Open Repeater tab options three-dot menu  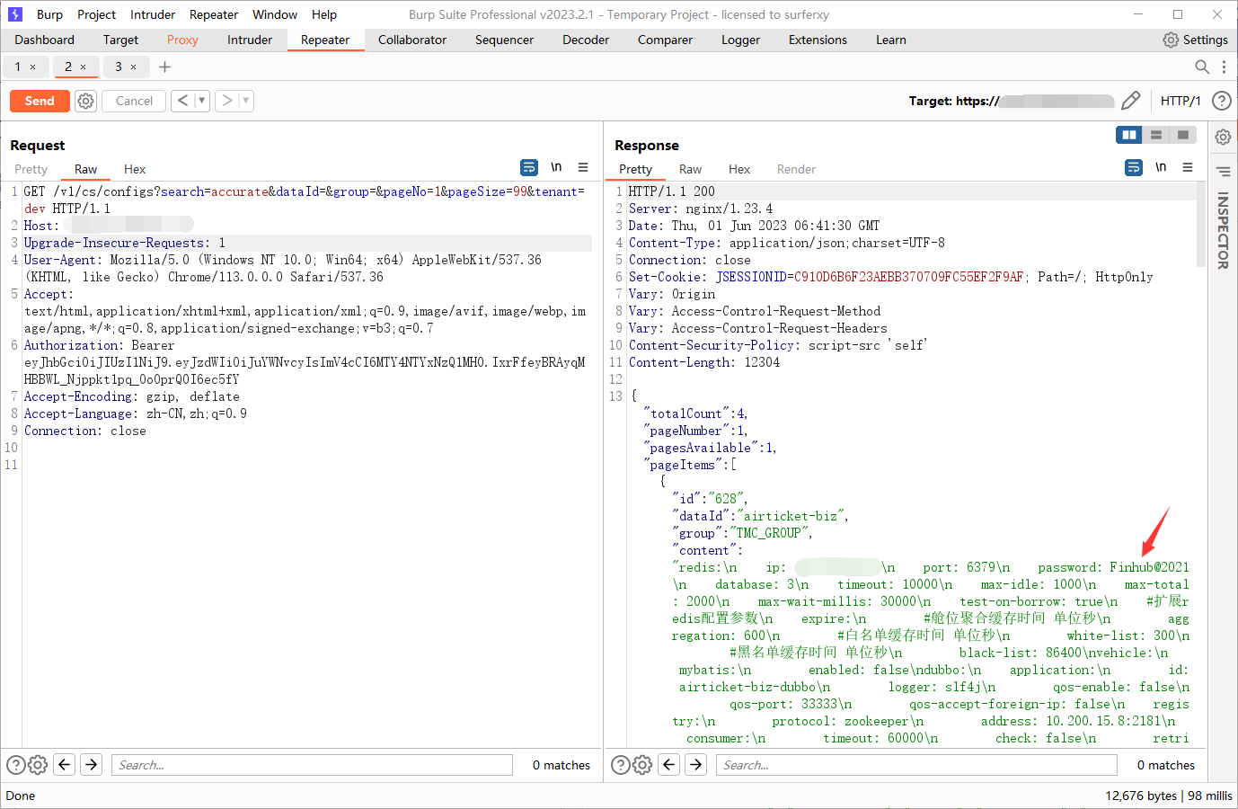(1224, 67)
